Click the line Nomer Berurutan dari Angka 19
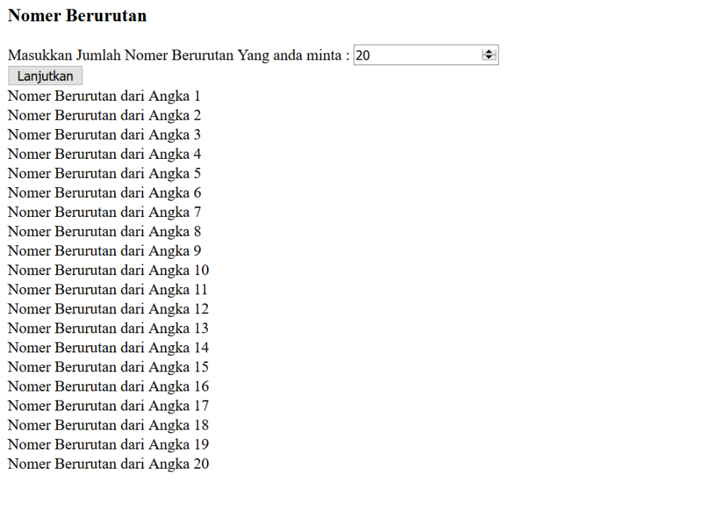 point(108,444)
